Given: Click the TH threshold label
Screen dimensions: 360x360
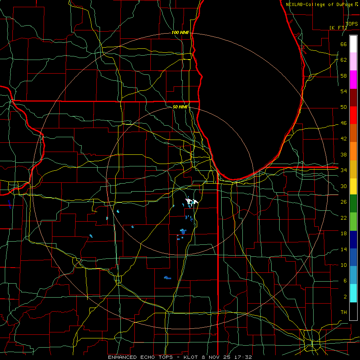Looking at the screenshot, I should click(344, 312).
